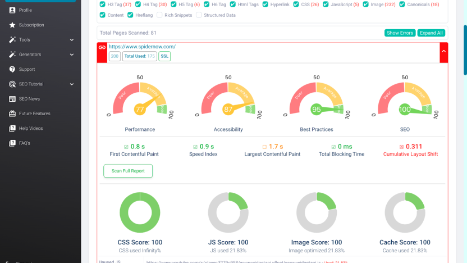This screenshot has width=467, height=263.
Task: Click the SEO Tutorial icon
Action: 12,84
